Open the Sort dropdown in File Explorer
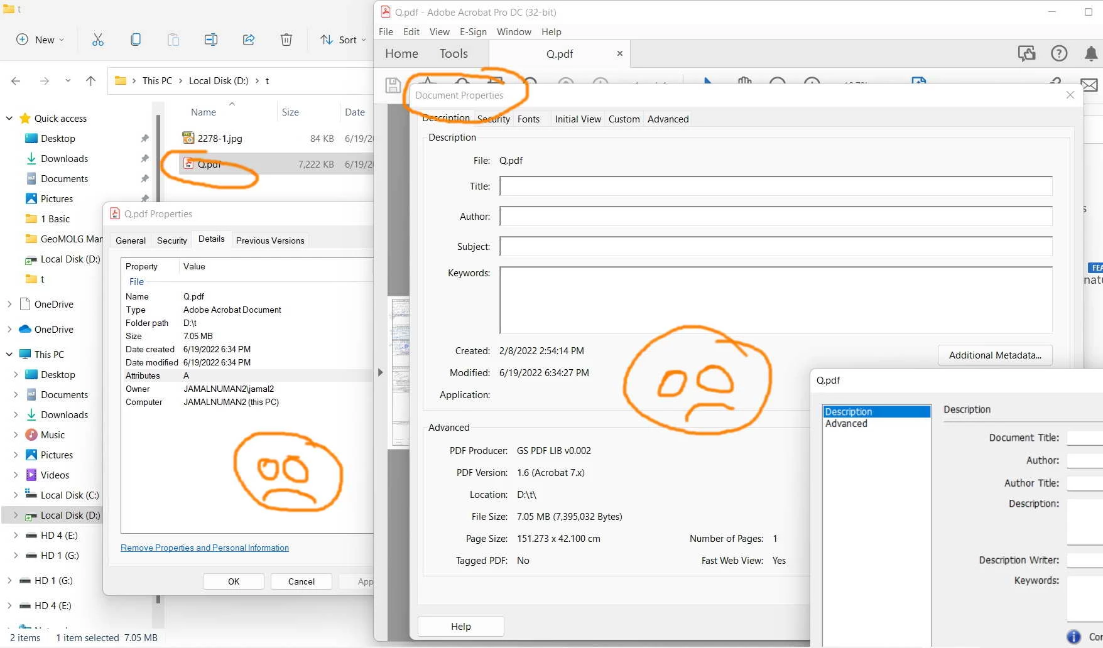The width and height of the screenshot is (1103, 648). [x=343, y=40]
